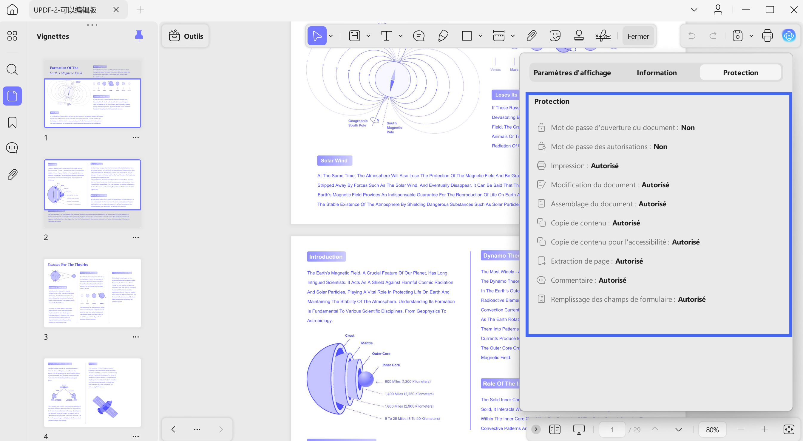Expand the rectangle shape dropdown arrow

(480, 36)
